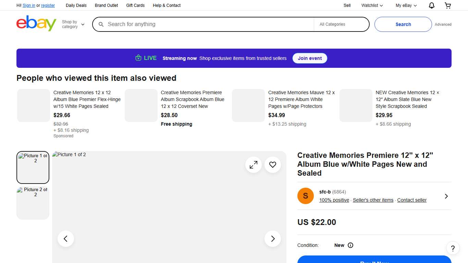Expand the My eBay menu
Screen dimensions: 468x263
tap(406, 5)
